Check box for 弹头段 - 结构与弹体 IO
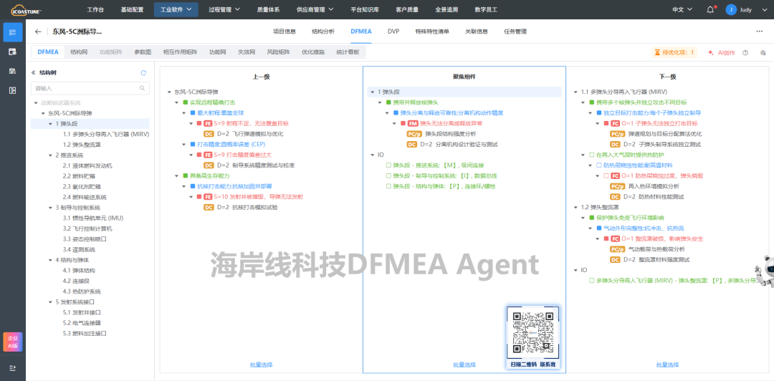The image size is (774, 381). [x=388, y=186]
